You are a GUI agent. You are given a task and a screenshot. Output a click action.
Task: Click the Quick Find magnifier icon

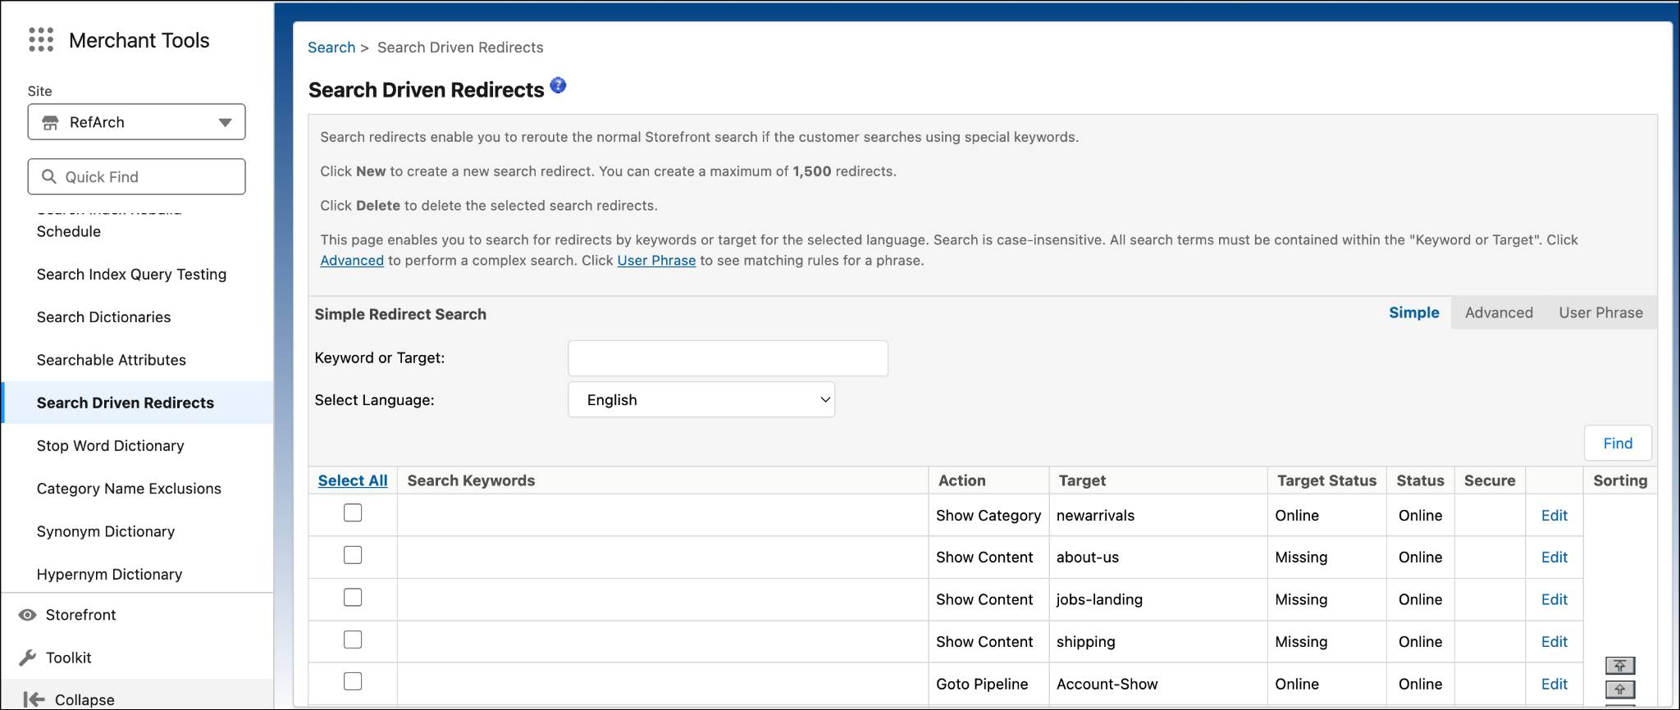coord(49,176)
